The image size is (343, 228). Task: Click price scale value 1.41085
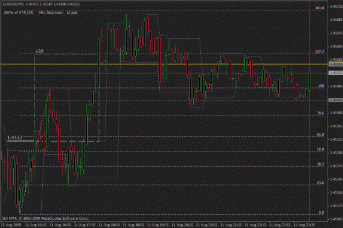336,219
